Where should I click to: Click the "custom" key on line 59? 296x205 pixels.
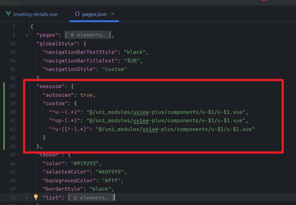coord(55,104)
